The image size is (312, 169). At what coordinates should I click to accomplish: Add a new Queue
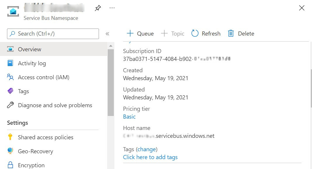click(x=140, y=34)
